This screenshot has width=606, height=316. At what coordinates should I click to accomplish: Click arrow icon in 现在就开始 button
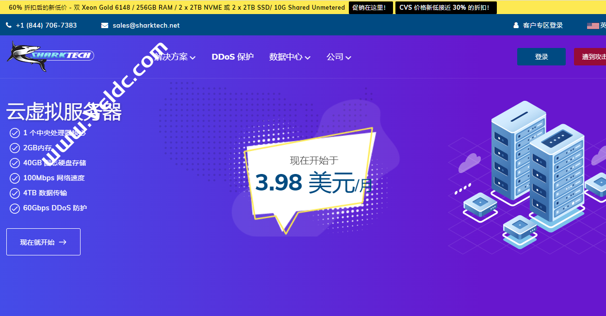pyautogui.click(x=63, y=242)
